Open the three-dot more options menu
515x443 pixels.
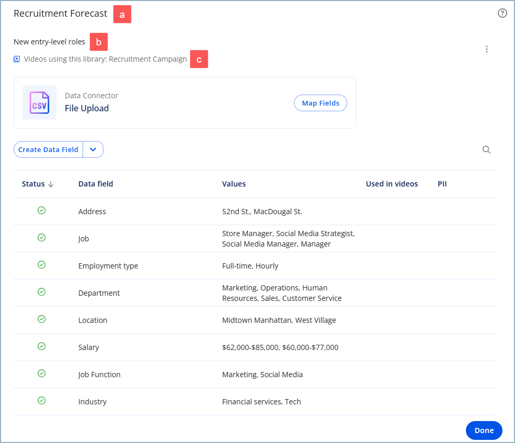point(487,49)
